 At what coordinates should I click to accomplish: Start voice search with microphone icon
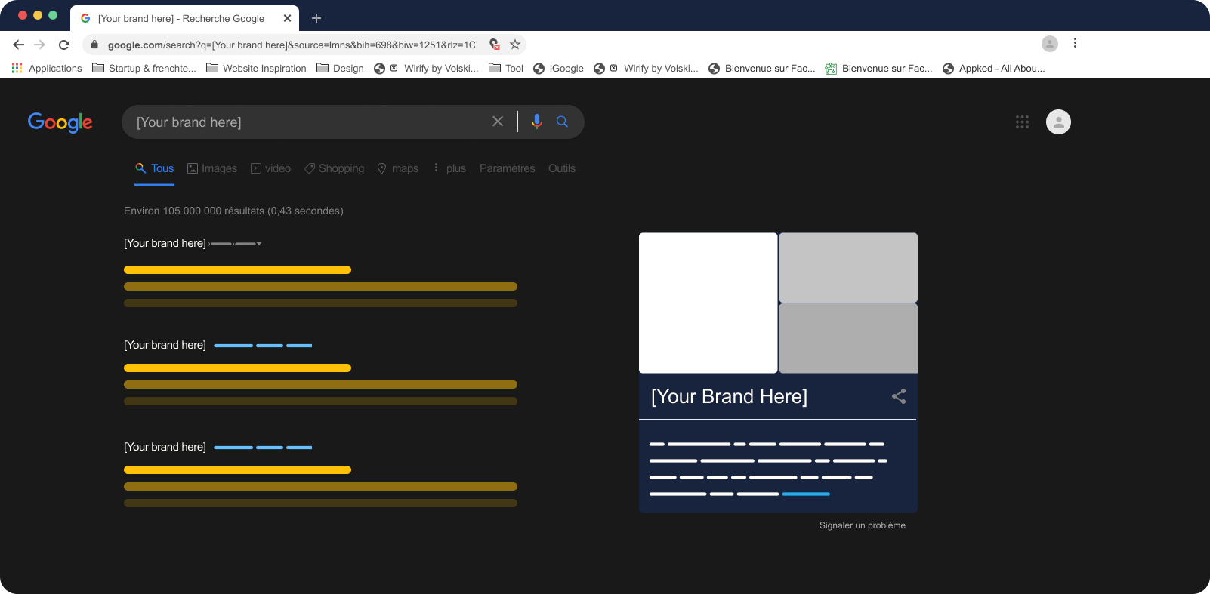coord(536,122)
